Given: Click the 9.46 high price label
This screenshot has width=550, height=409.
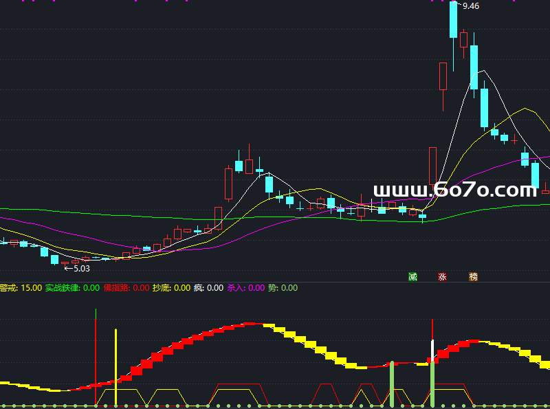Looking at the screenshot, I should (x=471, y=6).
